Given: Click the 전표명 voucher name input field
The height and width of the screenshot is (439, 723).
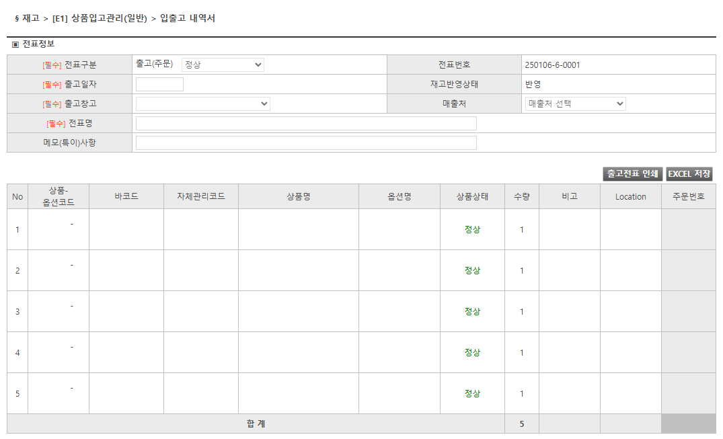Looking at the screenshot, I should tap(306, 123).
